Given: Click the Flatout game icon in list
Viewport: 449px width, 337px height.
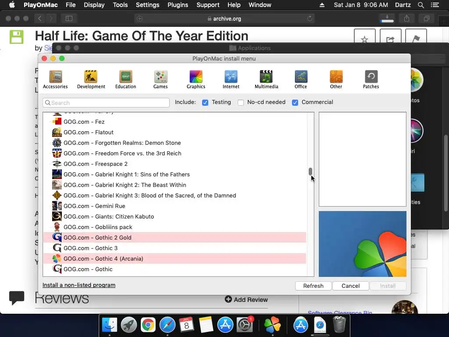Looking at the screenshot, I should click(x=57, y=132).
